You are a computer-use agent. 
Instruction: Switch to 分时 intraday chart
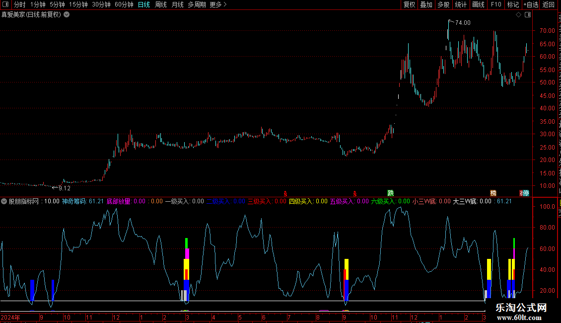[20, 4]
